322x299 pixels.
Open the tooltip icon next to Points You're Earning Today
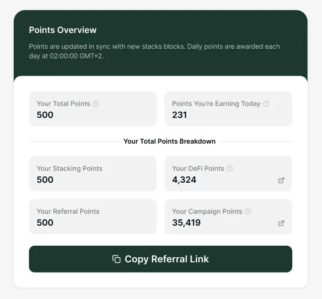click(x=266, y=104)
